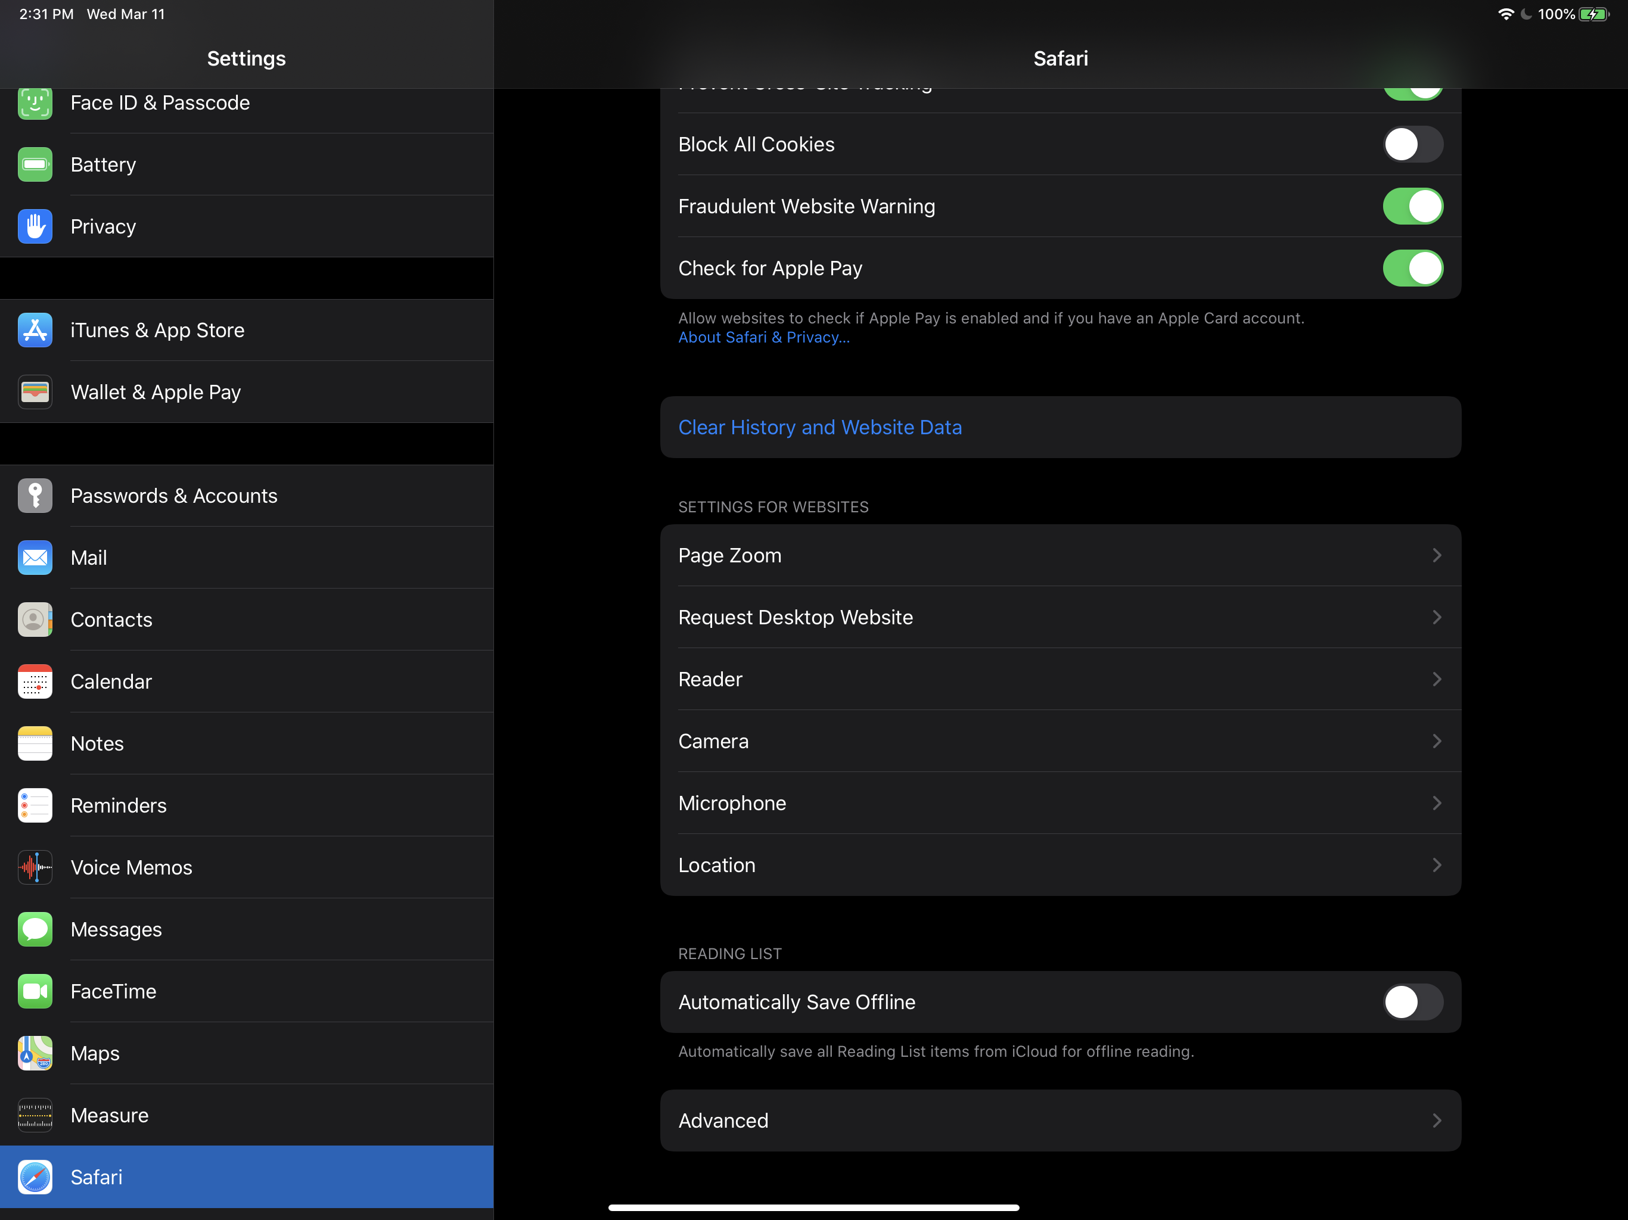Viewport: 1628px width, 1220px height.
Task: Tap the Face ID & Passcode icon
Action: tap(35, 103)
